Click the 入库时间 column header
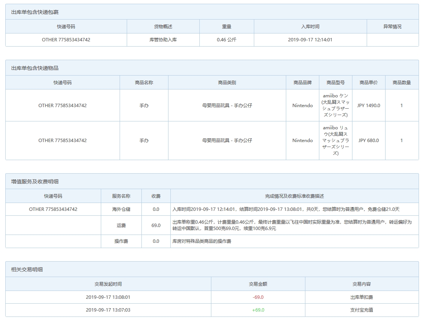The width and height of the screenshot is (425, 324). tap(310, 26)
